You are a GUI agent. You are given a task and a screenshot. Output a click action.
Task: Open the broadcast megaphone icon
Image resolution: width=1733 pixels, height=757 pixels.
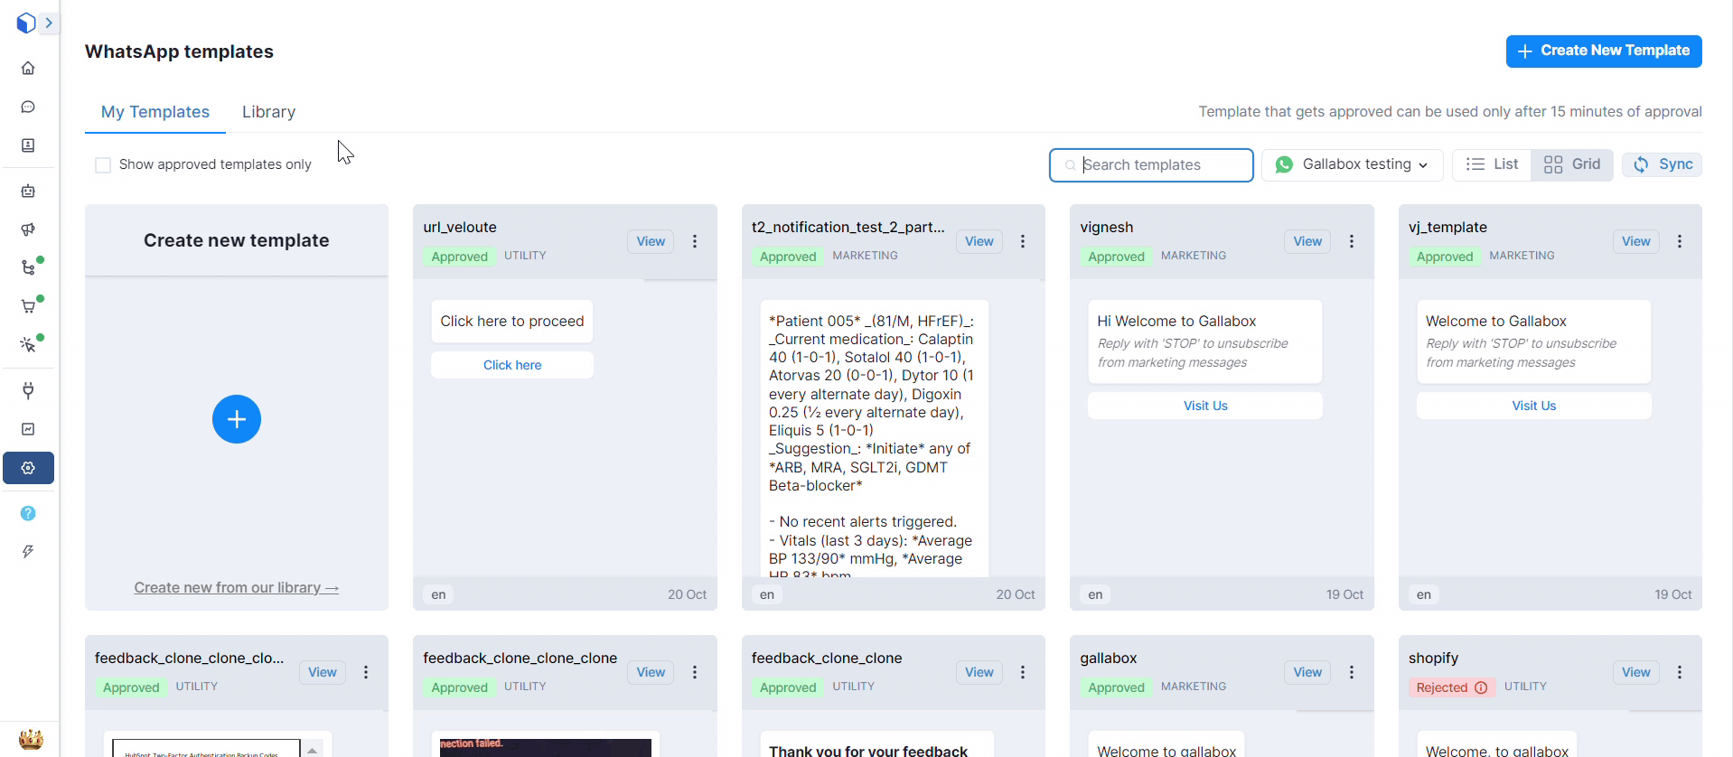tap(28, 229)
